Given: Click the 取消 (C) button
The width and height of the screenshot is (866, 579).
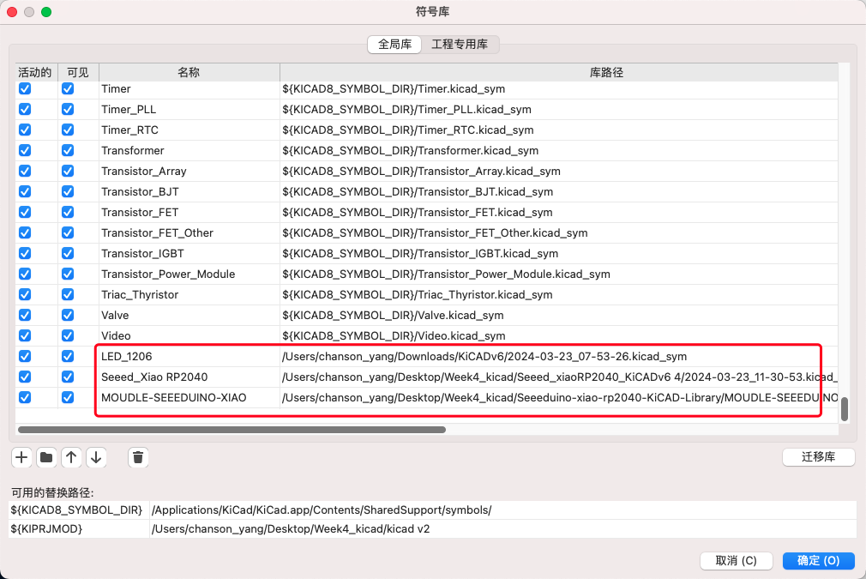Looking at the screenshot, I should 736,561.
